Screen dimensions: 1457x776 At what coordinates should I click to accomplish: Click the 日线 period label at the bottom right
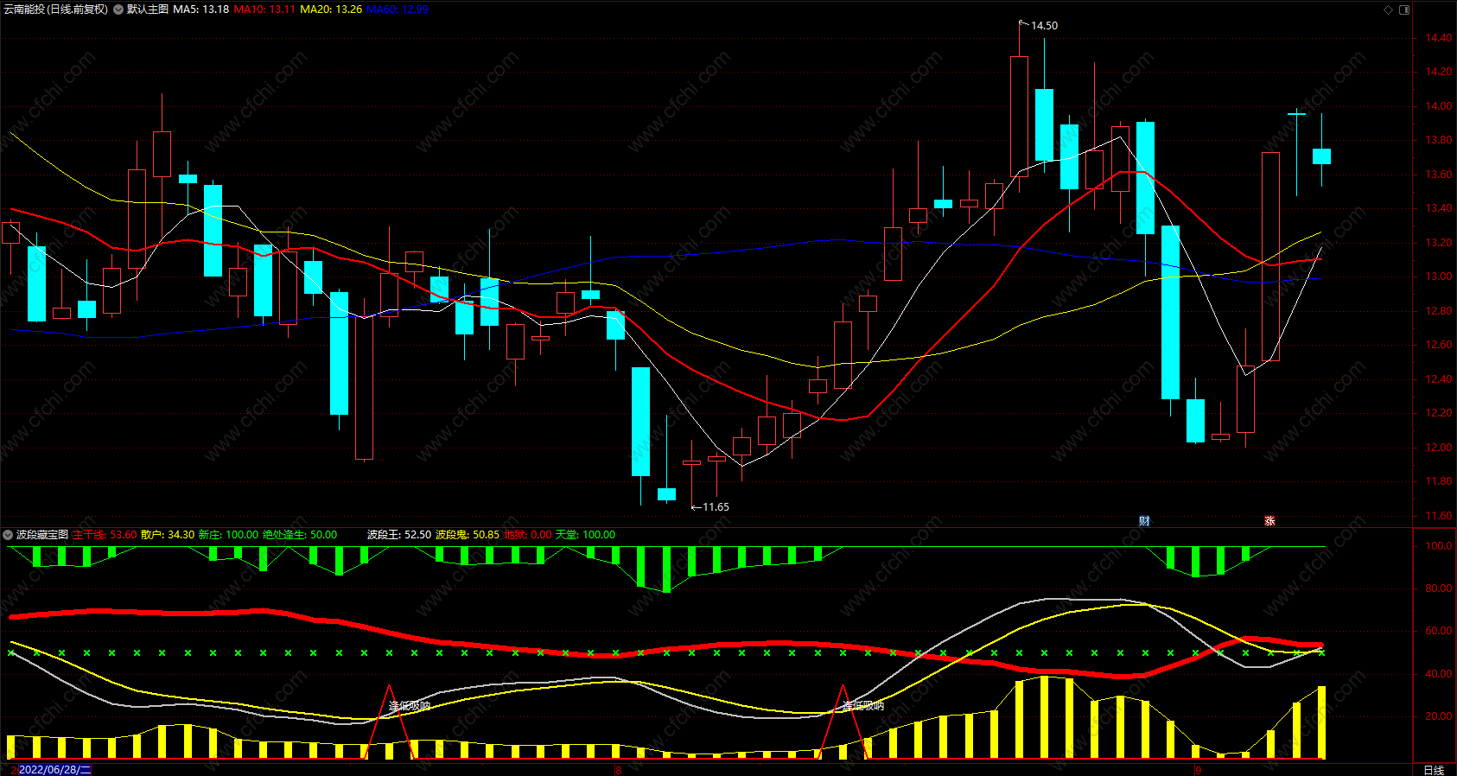click(1434, 770)
